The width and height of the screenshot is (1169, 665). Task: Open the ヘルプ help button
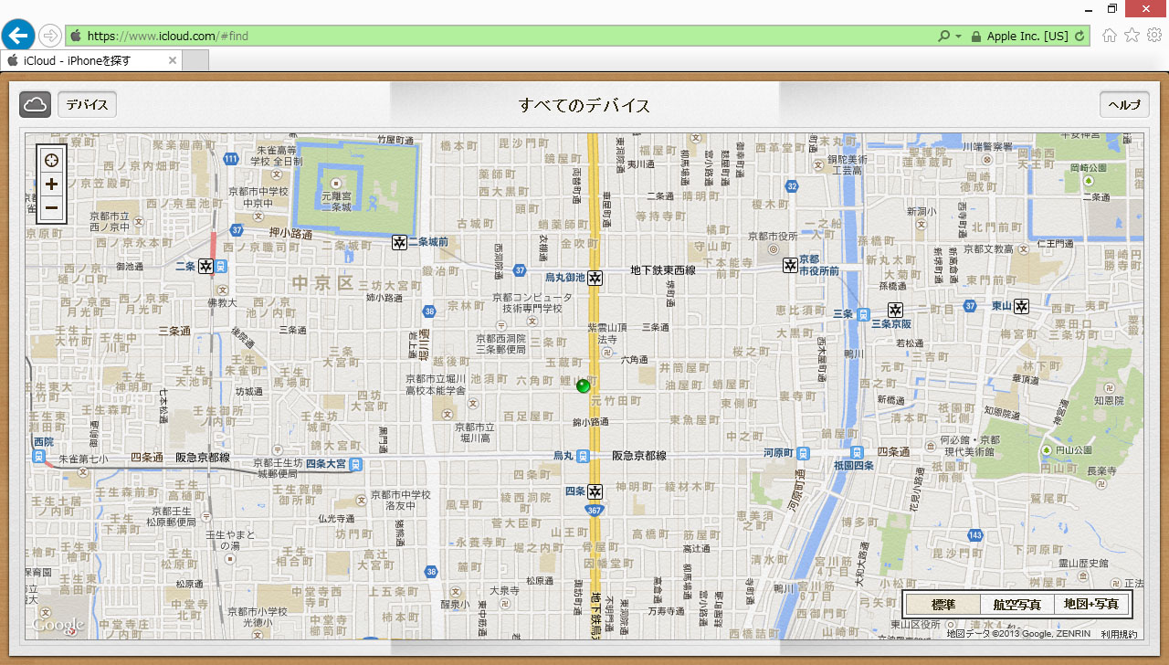pos(1124,104)
